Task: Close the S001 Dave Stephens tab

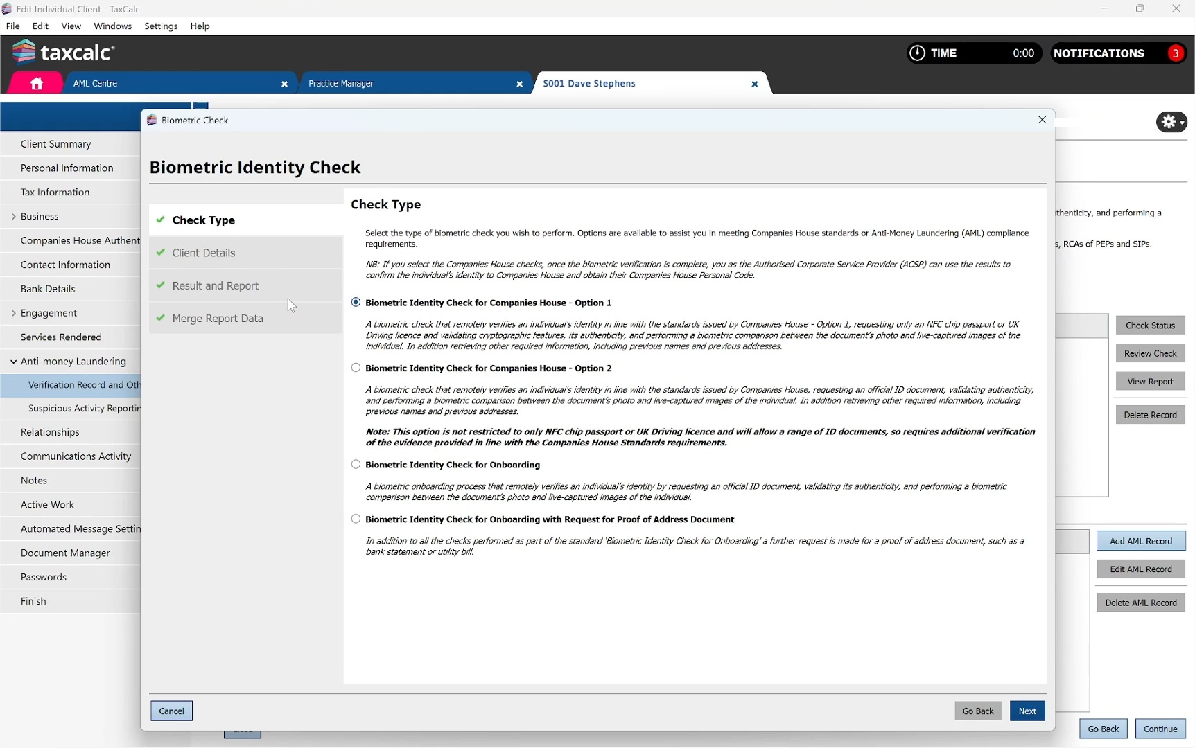Action: (755, 84)
